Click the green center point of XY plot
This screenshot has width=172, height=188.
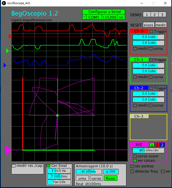(x=58, y=115)
